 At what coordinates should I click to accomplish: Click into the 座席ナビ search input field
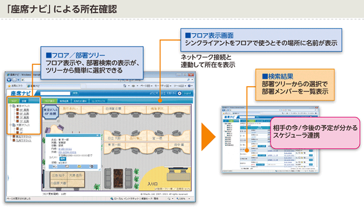point(55,93)
